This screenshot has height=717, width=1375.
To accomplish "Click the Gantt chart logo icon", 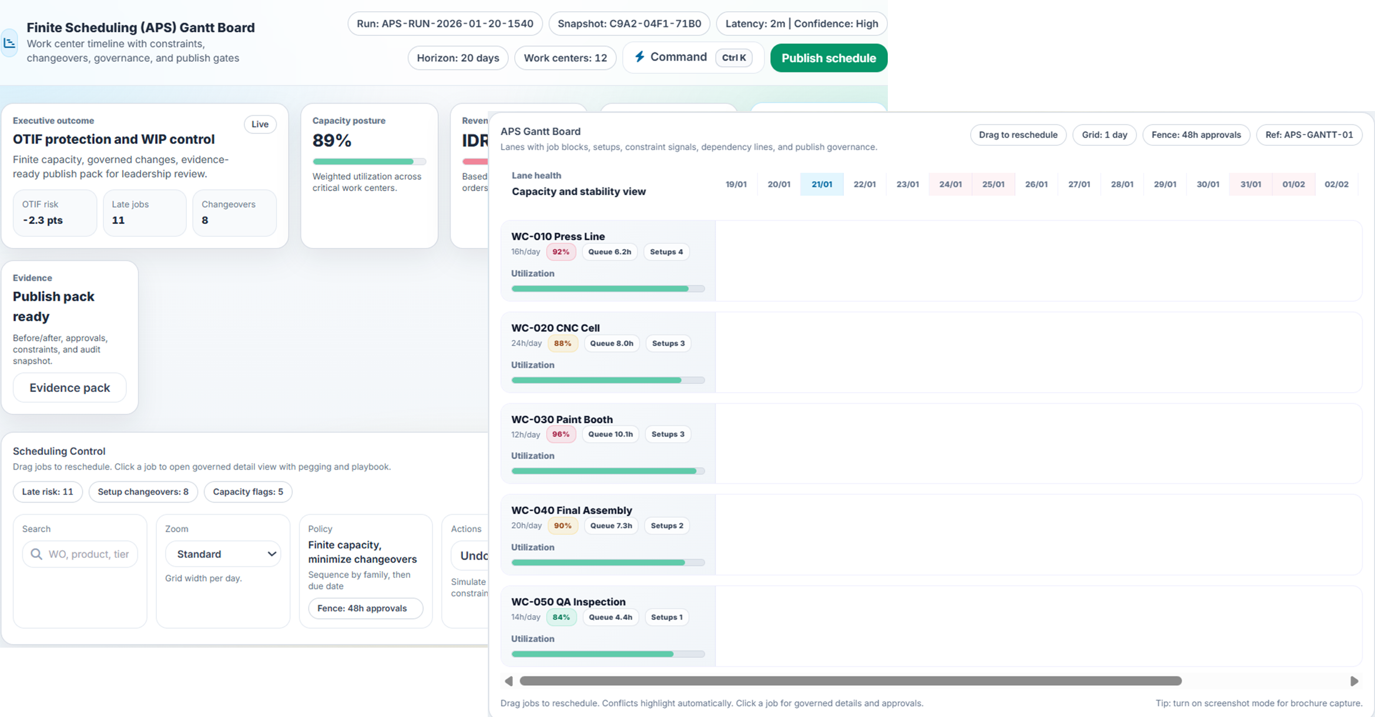I will tap(9, 43).
